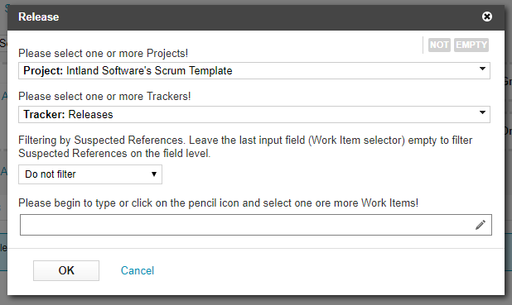
Task: Click the bold 'Project:' prefix label
Action: click(x=43, y=71)
